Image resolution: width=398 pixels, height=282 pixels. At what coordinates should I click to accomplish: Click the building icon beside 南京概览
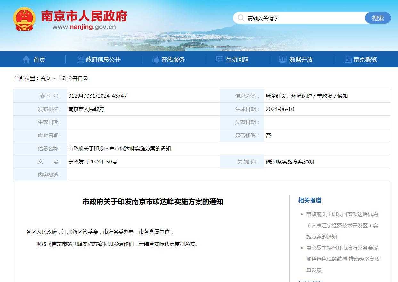(x=348, y=59)
